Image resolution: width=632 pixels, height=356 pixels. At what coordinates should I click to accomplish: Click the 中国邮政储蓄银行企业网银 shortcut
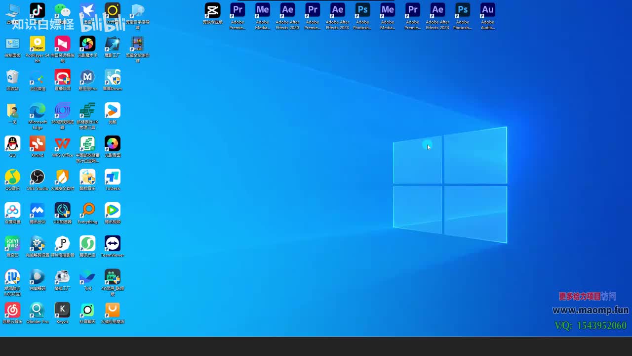pos(87,144)
